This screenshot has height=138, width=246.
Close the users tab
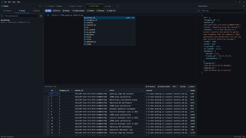pyautogui.click(x=113, y=6)
